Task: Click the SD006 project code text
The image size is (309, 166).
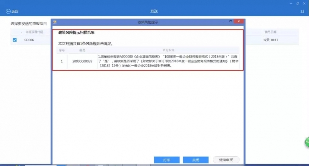Action: (x=29, y=40)
